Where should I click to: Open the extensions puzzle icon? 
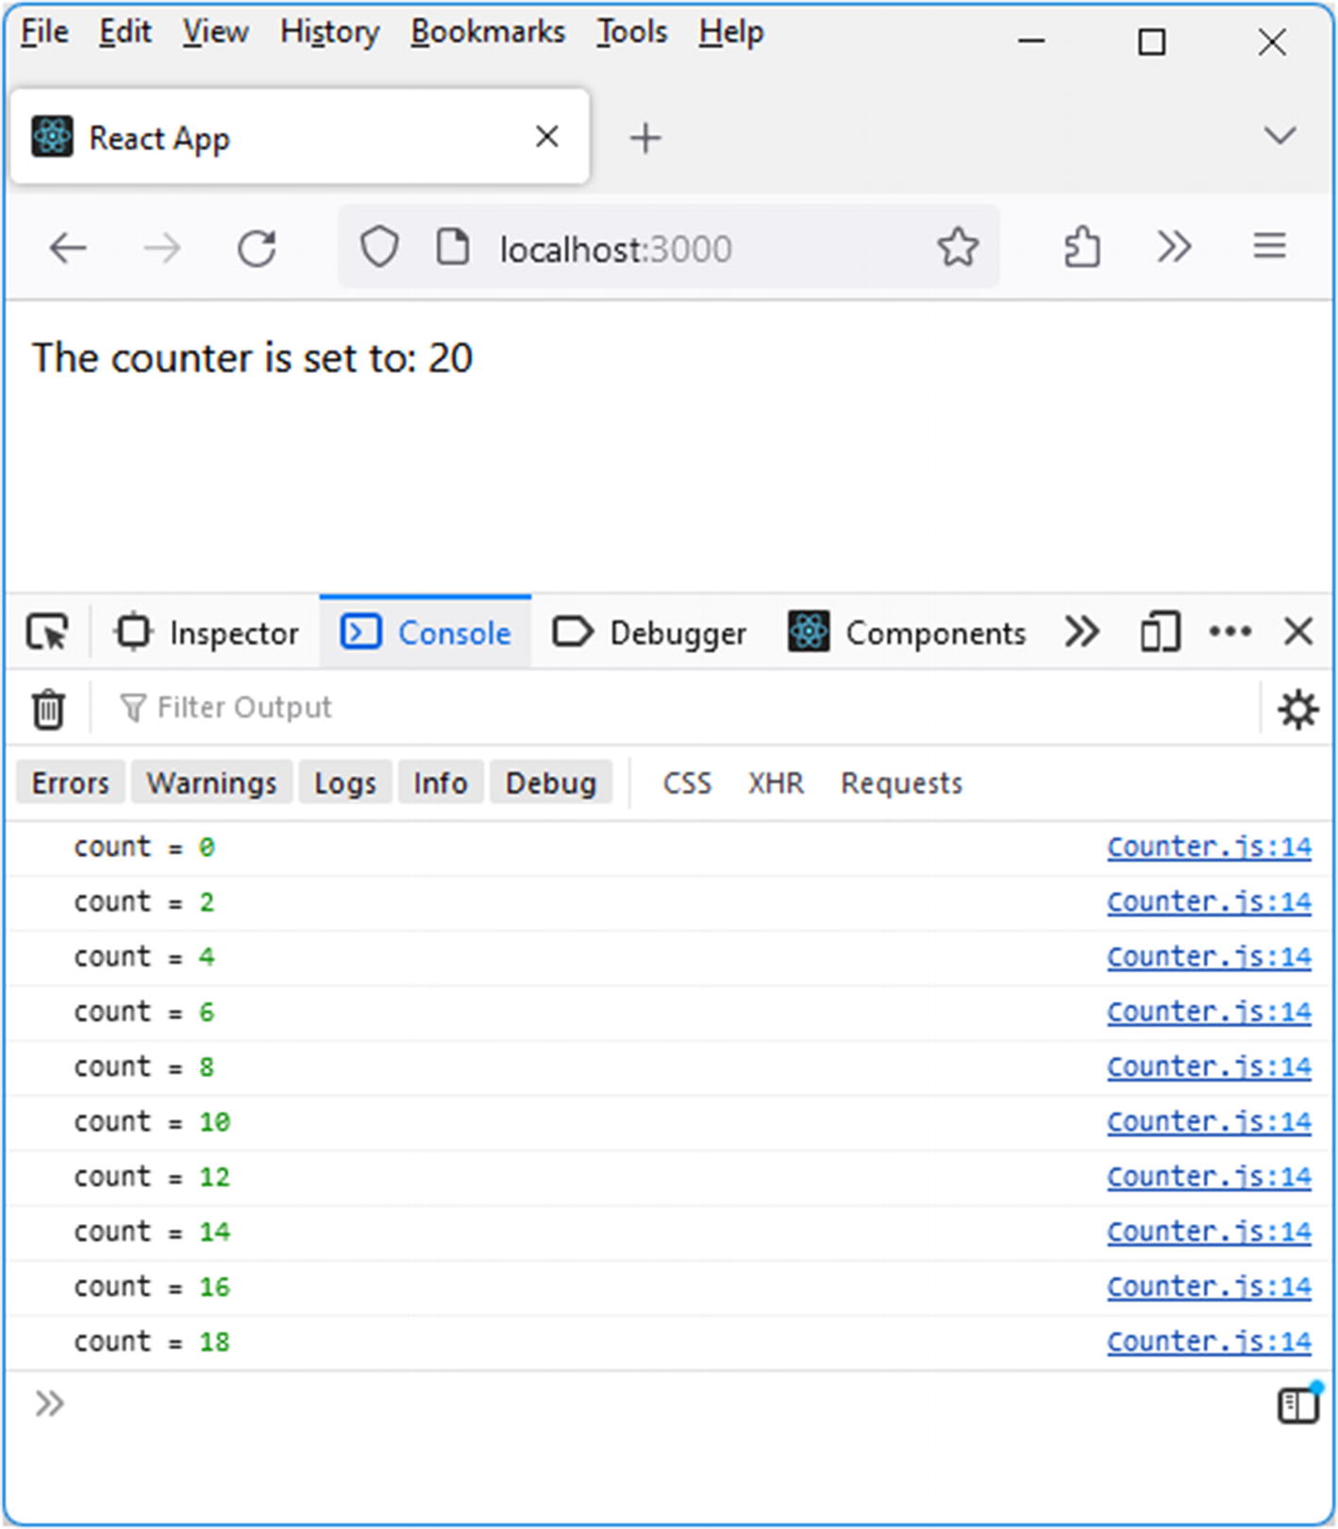[1081, 248]
